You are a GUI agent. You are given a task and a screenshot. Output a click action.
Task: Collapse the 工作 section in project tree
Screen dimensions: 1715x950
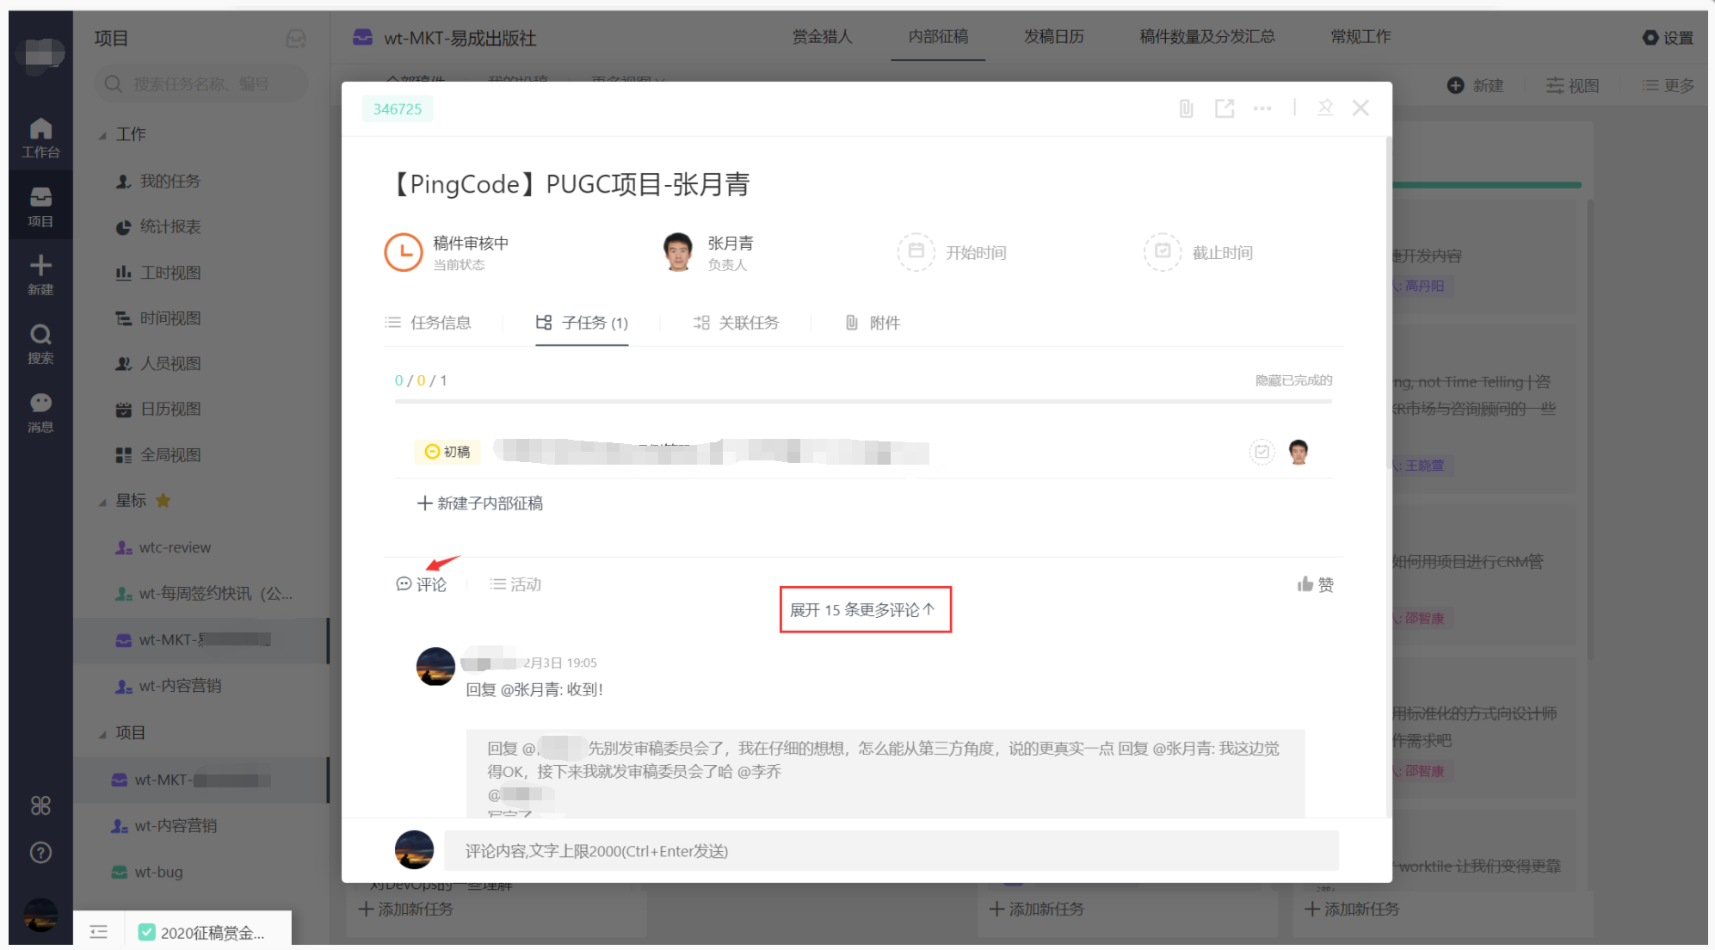point(102,135)
